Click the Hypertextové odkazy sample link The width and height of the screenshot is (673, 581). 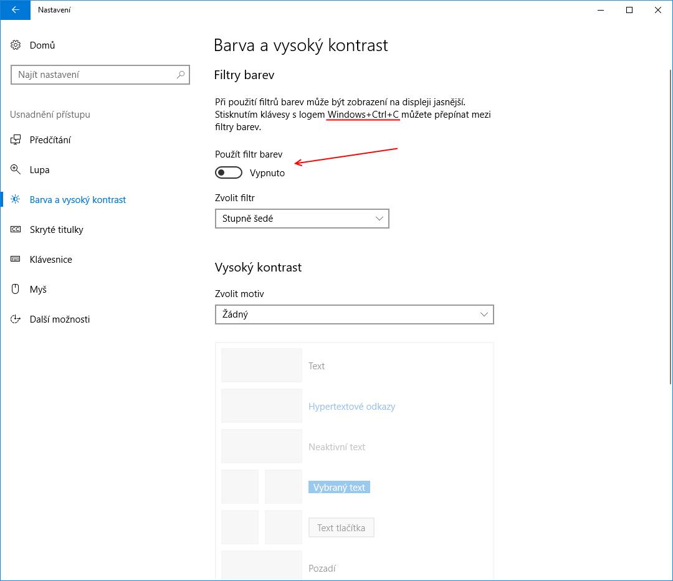click(x=351, y=407)
